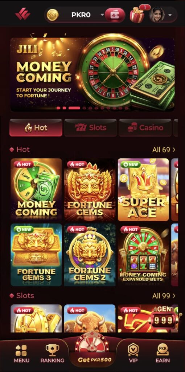Open the Fortune Gems 2 game thumbnail
The image size is (185, 372).
tap(90, 255)
